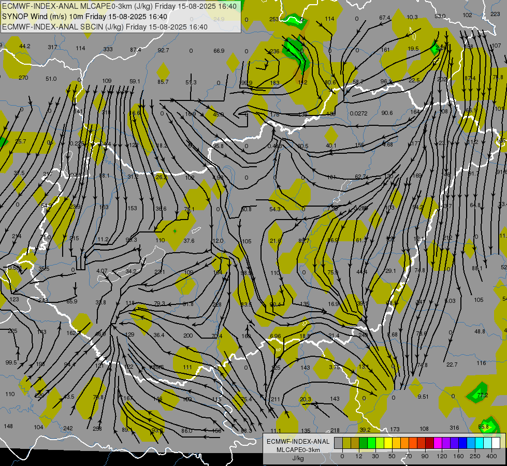Click the pure yellow legend swatch

388,443
